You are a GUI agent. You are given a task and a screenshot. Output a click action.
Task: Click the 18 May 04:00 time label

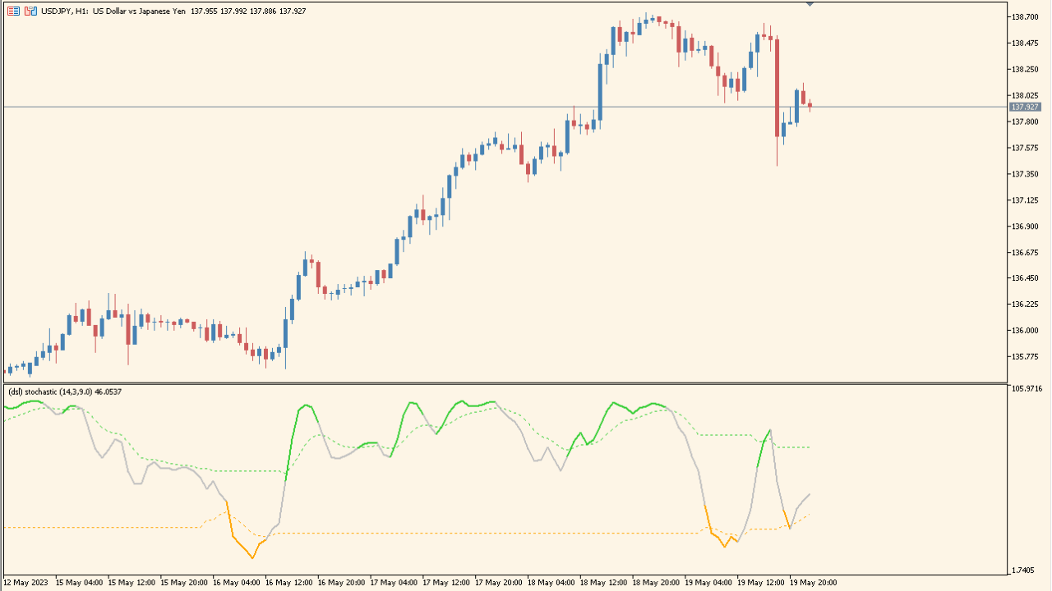551,583
